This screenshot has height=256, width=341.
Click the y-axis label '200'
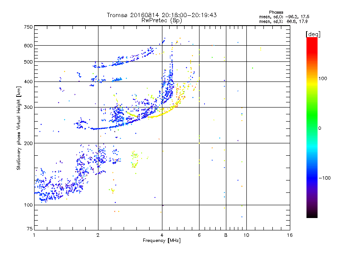pyautogui.click(x=29, y=143)
